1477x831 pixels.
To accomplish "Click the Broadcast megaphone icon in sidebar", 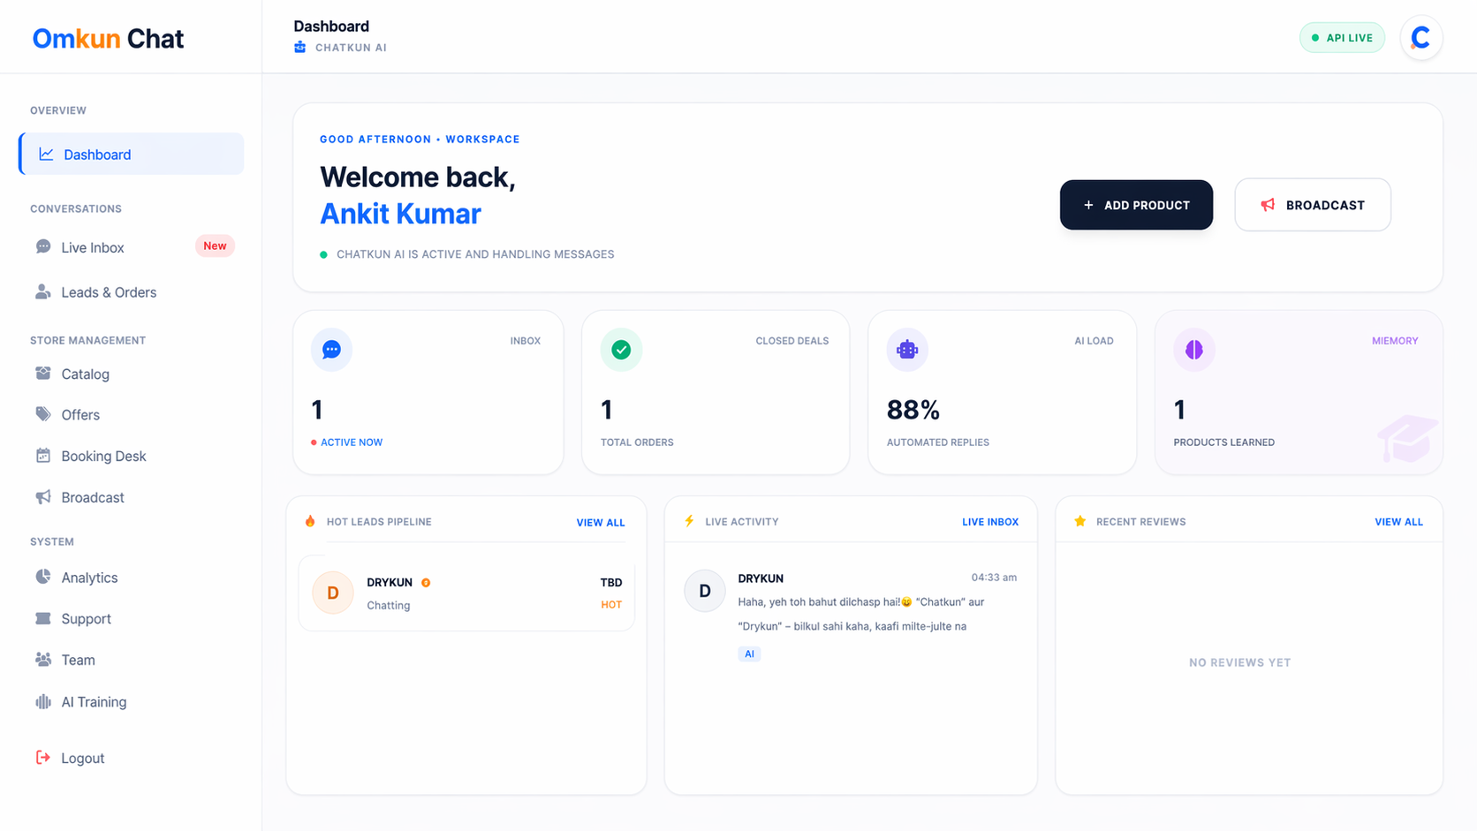I will (x=43, y=497).
